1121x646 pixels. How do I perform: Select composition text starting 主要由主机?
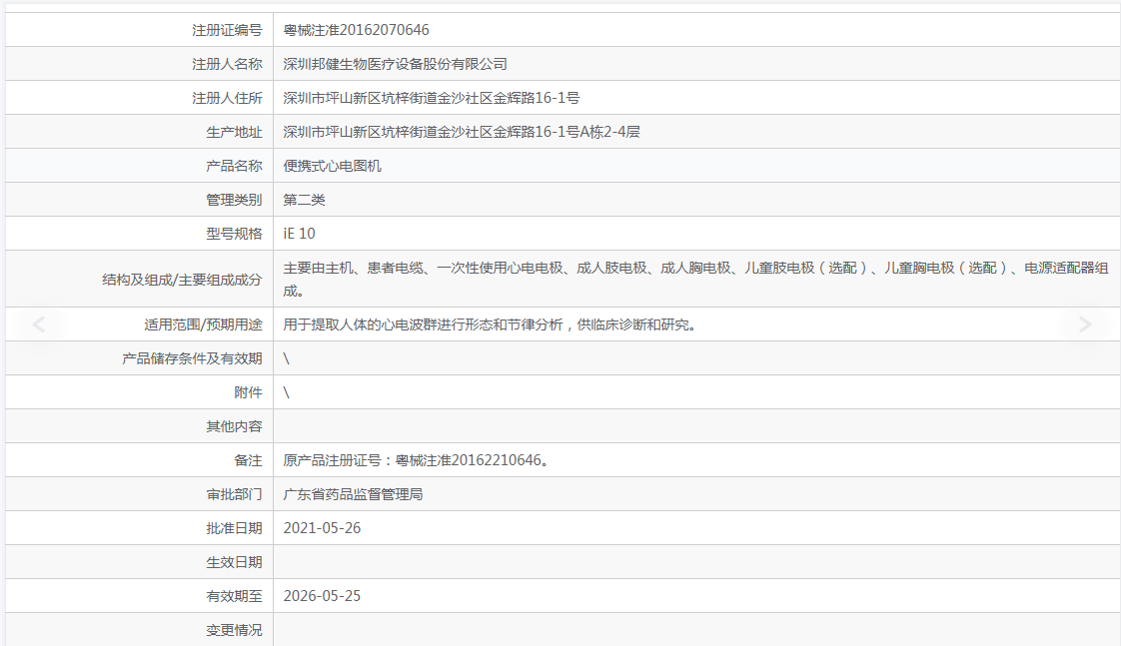[695, 279]
